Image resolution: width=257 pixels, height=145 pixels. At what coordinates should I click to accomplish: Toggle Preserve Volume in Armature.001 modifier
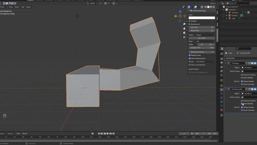pos(242,101)
